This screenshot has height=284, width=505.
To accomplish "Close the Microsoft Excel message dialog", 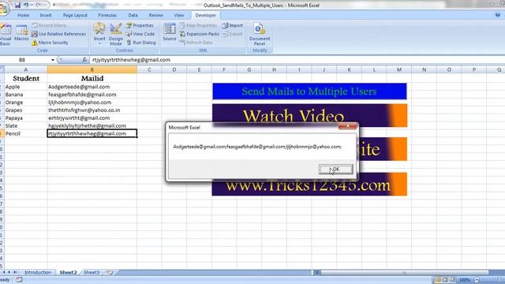I will 347,126.
